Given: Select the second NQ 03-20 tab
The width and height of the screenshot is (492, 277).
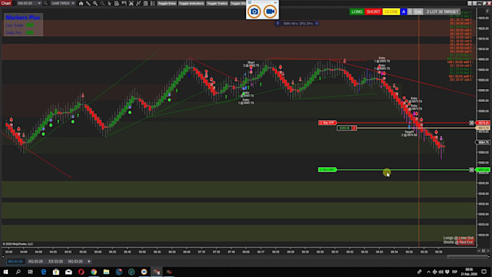Looking at the screenshot, I should pos(35,261).
